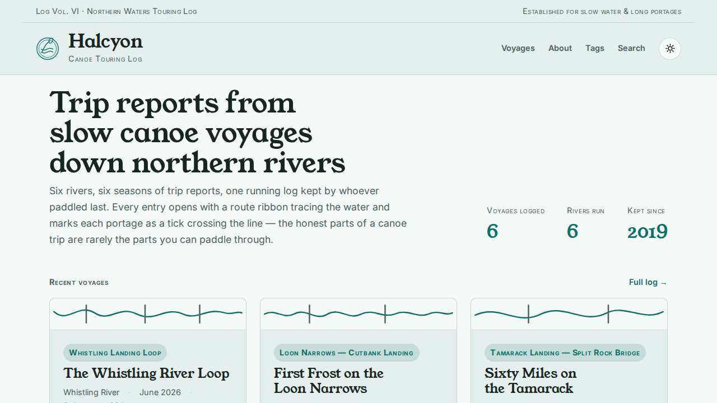Click the Whistling River Loop route ribbon
The height and width of the screenshot is (403, 717).
point(148,314)
